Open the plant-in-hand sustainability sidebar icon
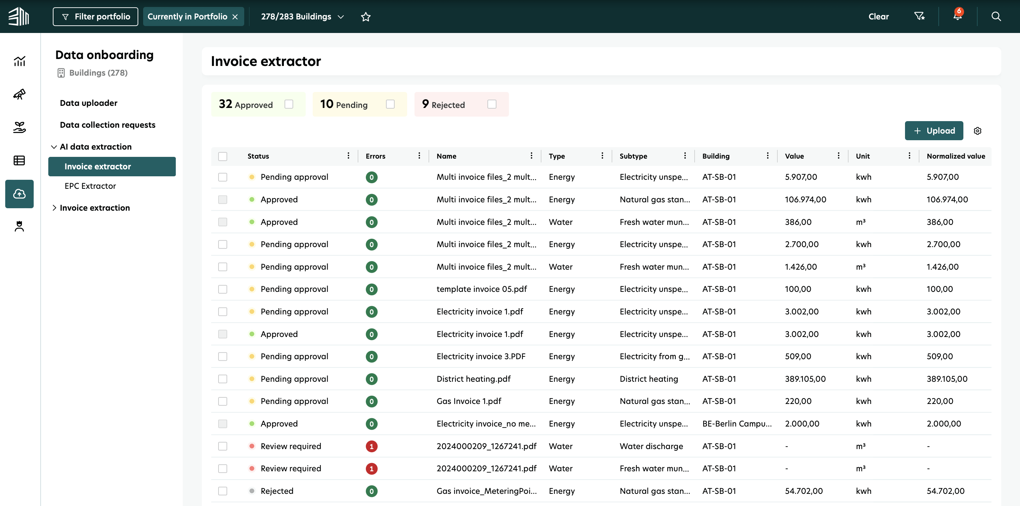This screenshot has height=506, width=1020. [x=19, y=127]
